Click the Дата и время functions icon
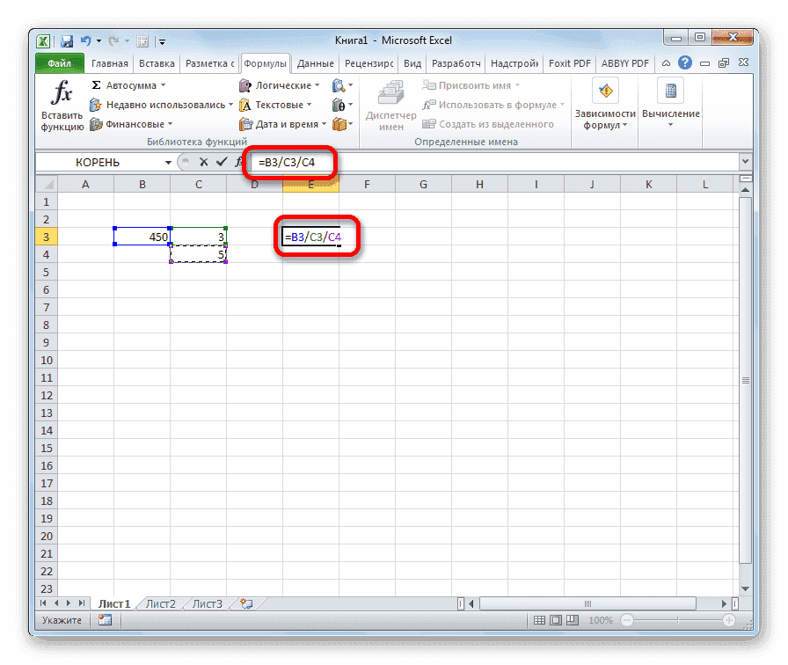The width and height of the screenshot is (788, 665). point(245,123)
